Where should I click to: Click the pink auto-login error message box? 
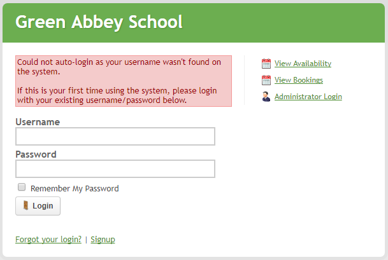[x=124, y=81]
